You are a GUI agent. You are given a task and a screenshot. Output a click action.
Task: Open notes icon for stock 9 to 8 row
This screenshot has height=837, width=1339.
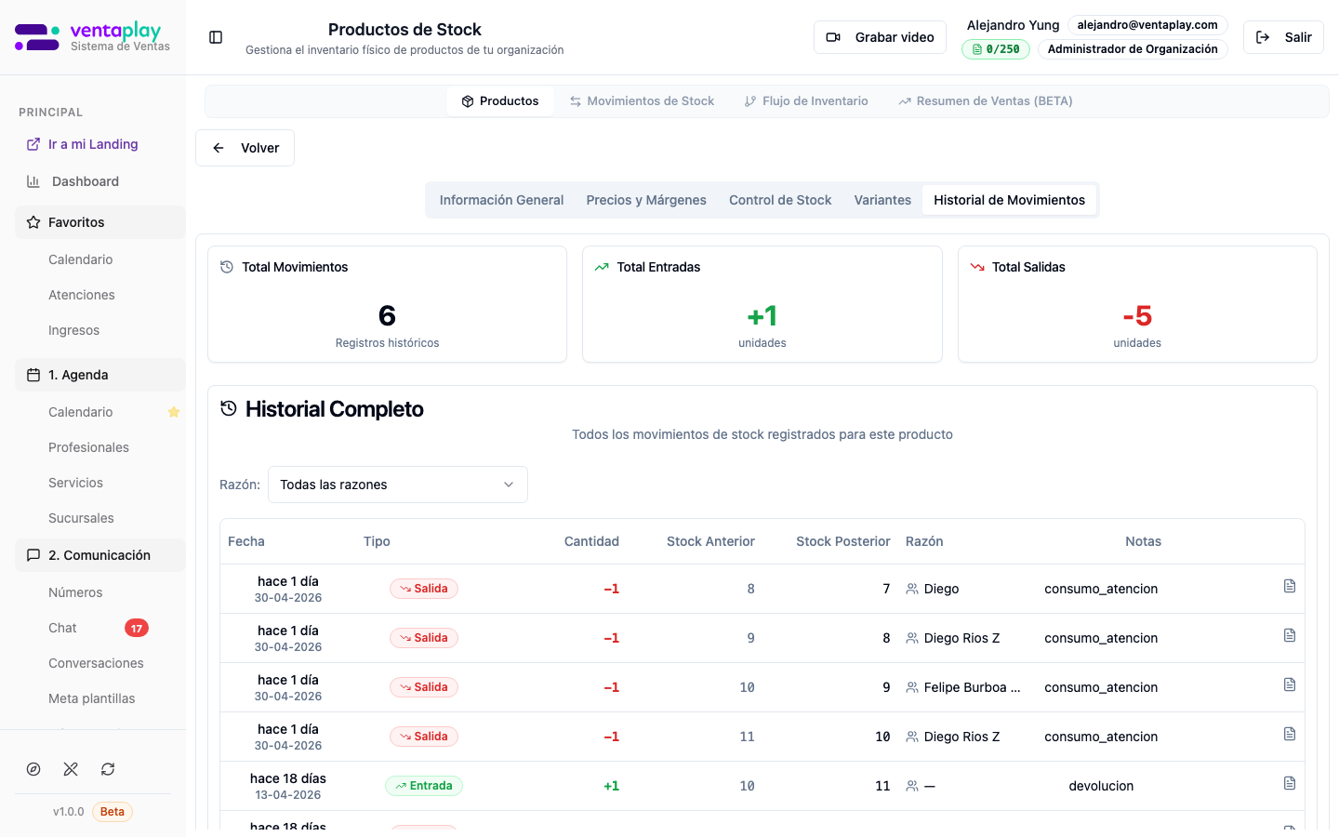(x=1290, y=635)
